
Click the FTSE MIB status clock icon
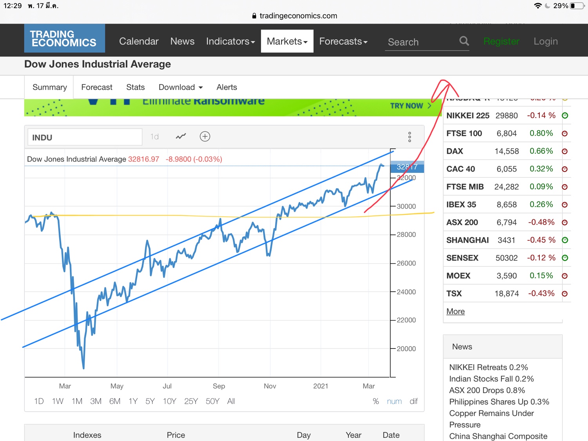[x=565, y=187]
